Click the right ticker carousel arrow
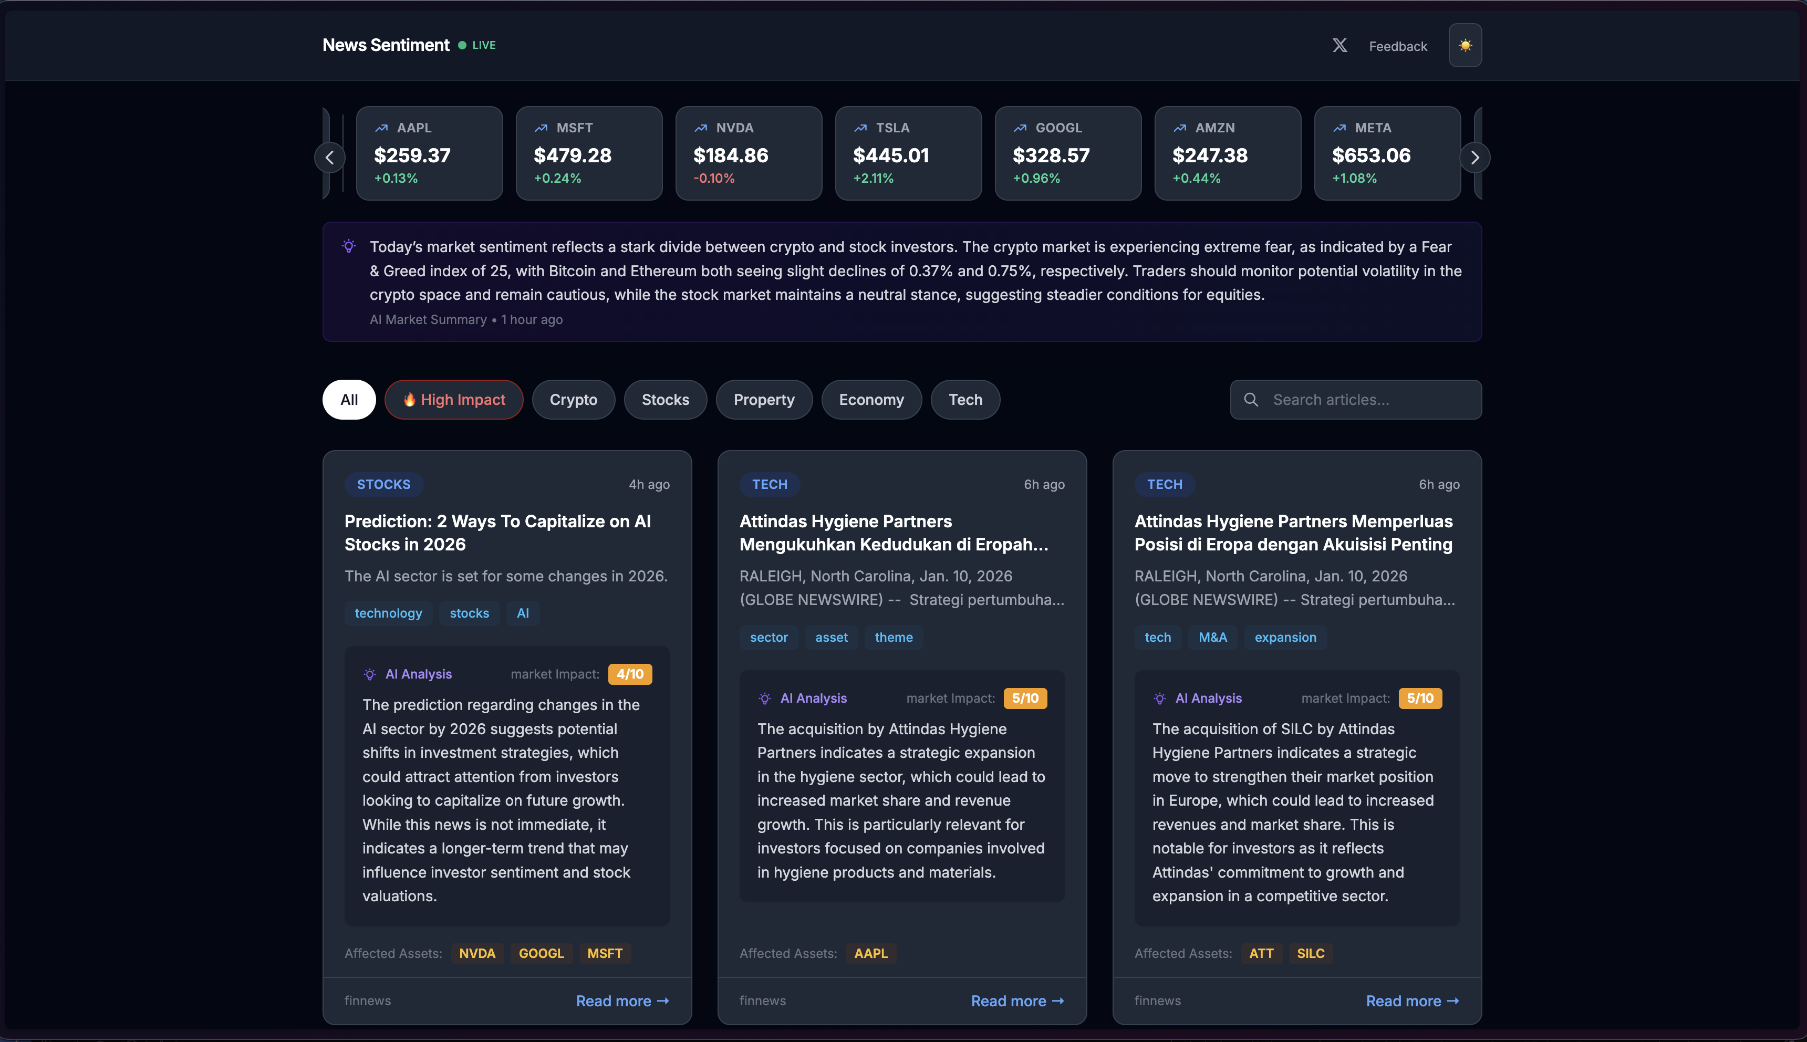This screenshot has height=1042, width=1807. click(x=1475, y=157)
